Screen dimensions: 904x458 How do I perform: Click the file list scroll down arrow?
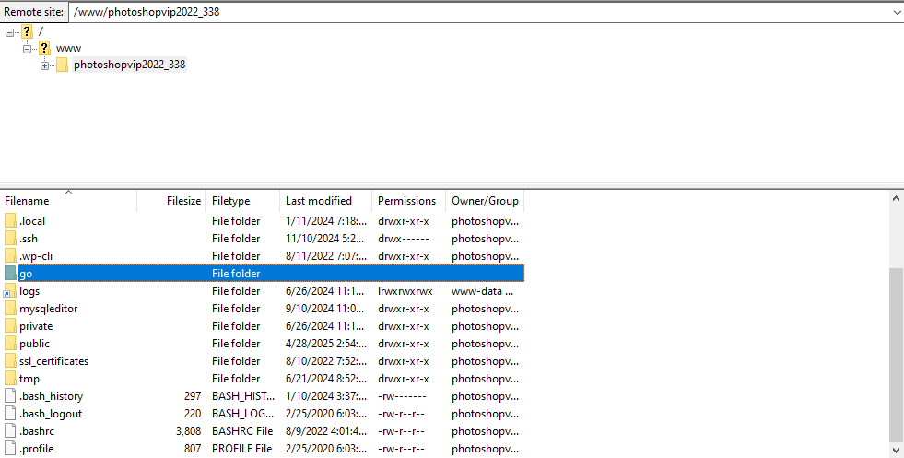tap(896, 451)
